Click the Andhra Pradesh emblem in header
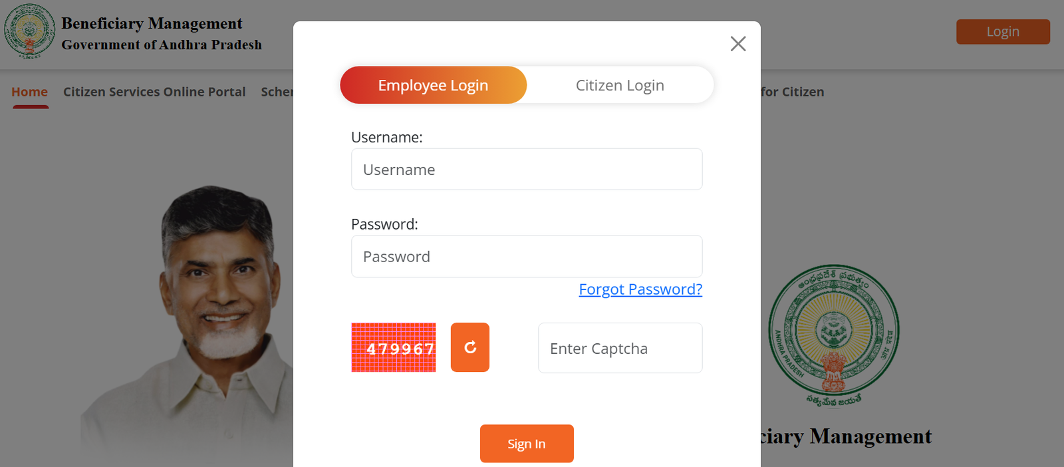 pyautogui.click(x=29, y=31)
